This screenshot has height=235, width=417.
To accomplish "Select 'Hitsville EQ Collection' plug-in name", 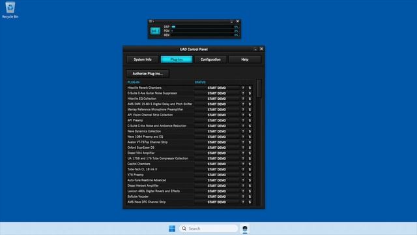I will (x=142, y=99).
